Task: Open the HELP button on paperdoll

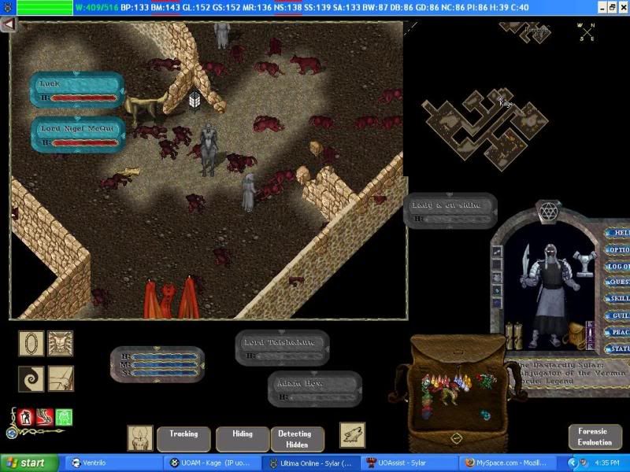Action: click(619, 233)
